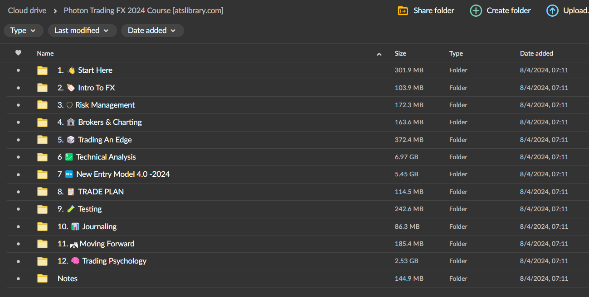Viewport: 589px width, 297px height.
Task: Open the 'Notes' folder icon
Action: (42, 278)
